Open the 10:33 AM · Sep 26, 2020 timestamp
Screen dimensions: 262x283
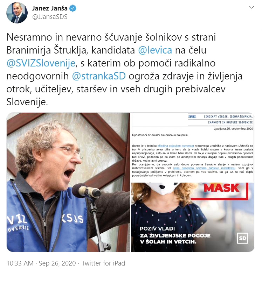[x=41, y=263]
